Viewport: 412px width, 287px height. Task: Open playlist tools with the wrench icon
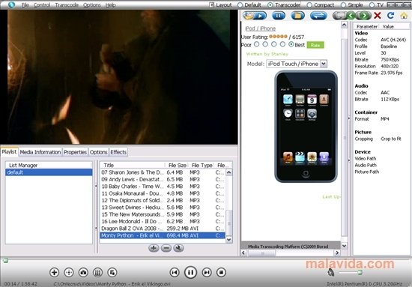coord(178,248)
